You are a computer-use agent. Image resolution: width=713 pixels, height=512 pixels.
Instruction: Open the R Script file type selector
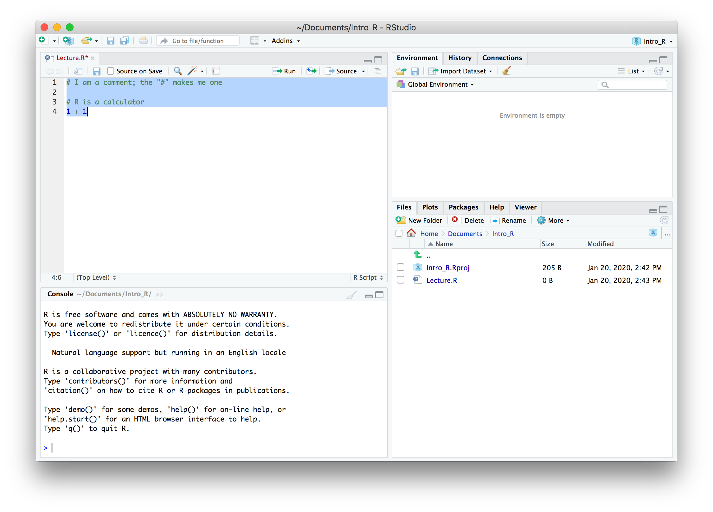pos(368,278)
